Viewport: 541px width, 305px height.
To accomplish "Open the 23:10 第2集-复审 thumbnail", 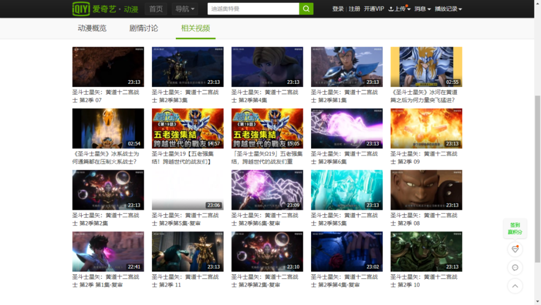I will coord(267,251).
